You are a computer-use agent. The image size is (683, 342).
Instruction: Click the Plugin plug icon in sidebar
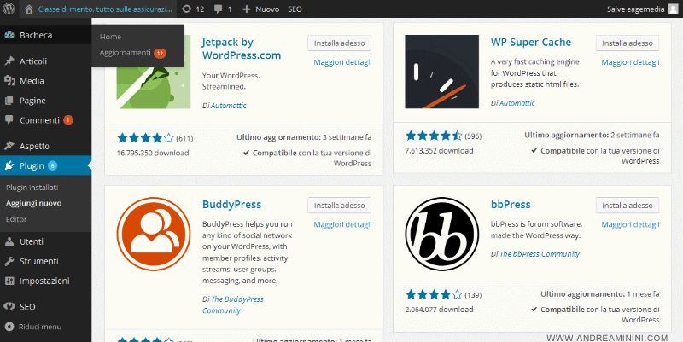9,165
